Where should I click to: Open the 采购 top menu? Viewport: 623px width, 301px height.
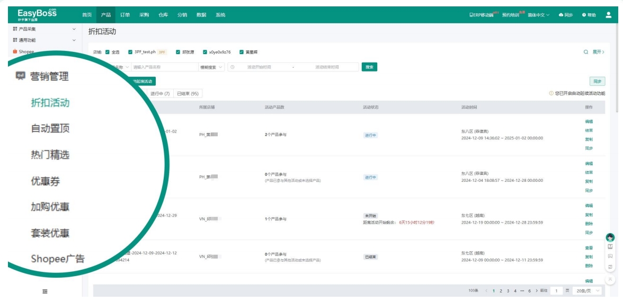(144, 15)
